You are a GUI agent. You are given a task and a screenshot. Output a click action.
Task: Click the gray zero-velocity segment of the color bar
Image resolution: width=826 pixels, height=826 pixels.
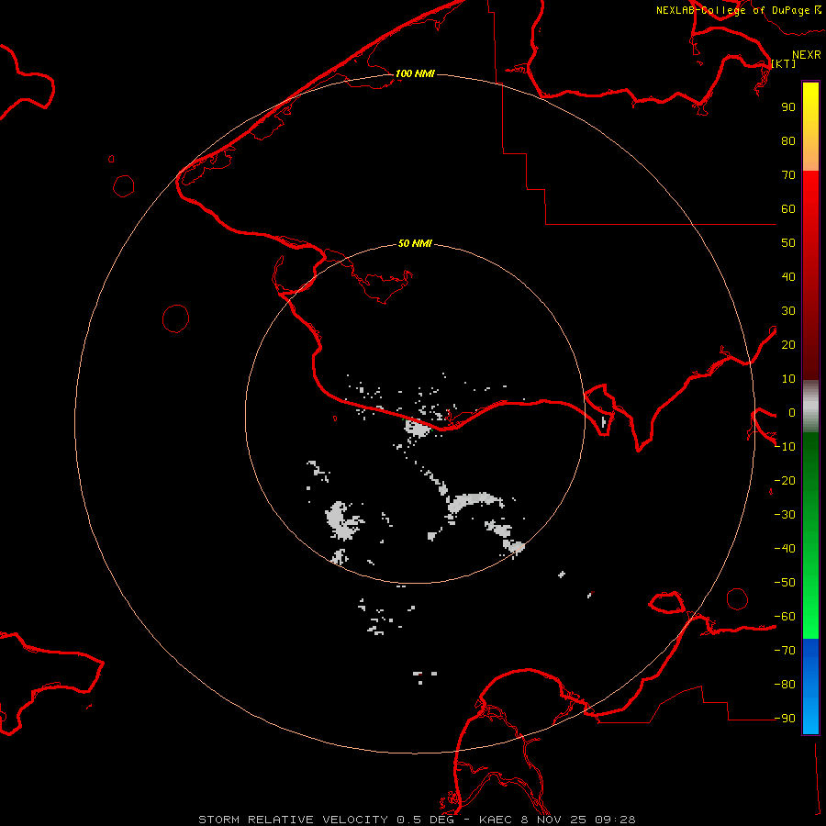[810, 406]
